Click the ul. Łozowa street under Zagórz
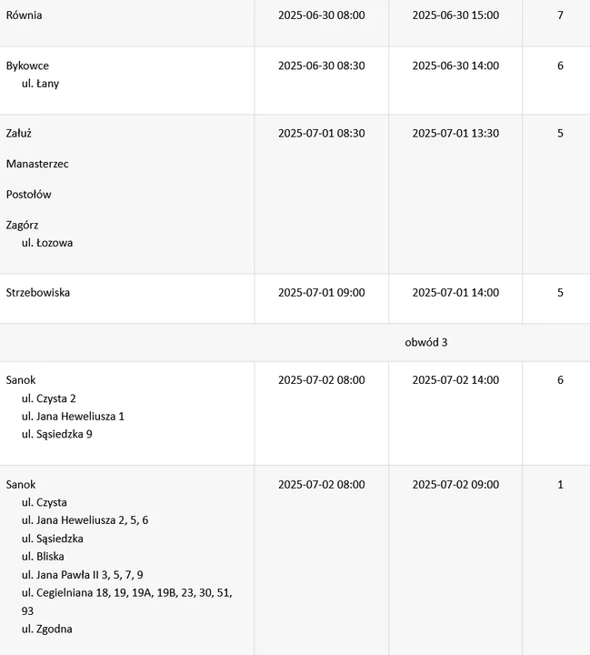The image size is (590, 655). click(x=47, y=243)
